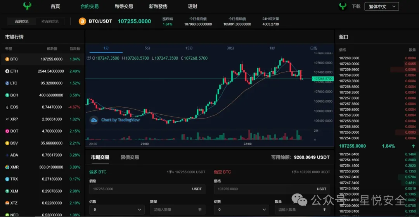Click order book bid price 107247.8400
Image resolution: width=419 pixels, height=217 pixels.
click(x=349, y=177)
